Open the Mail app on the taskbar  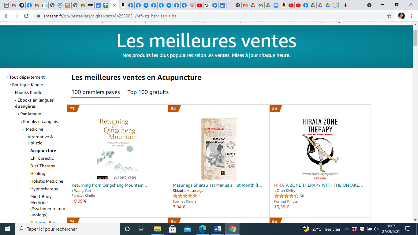pos(188,229)
